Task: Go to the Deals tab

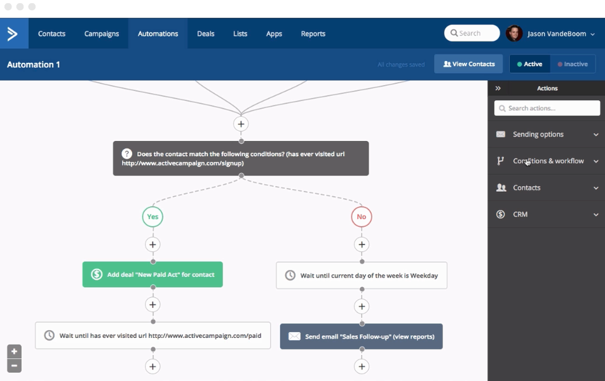Action: [206, 34]
